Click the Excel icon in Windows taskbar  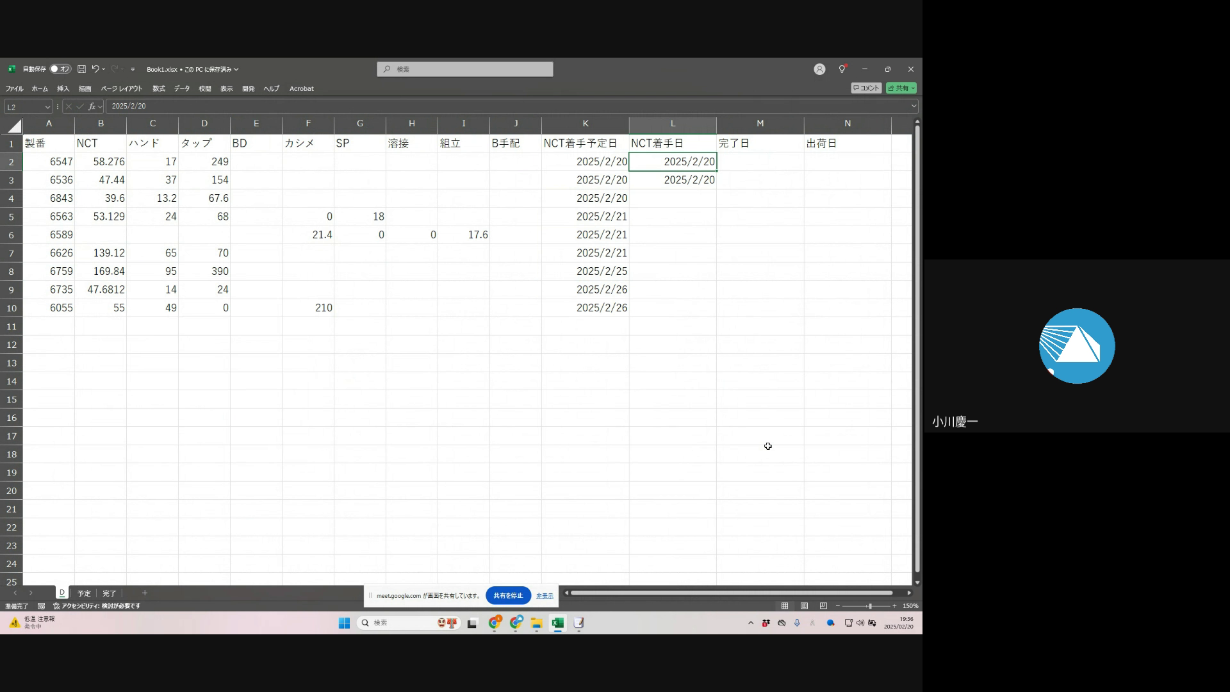[557, 623]
